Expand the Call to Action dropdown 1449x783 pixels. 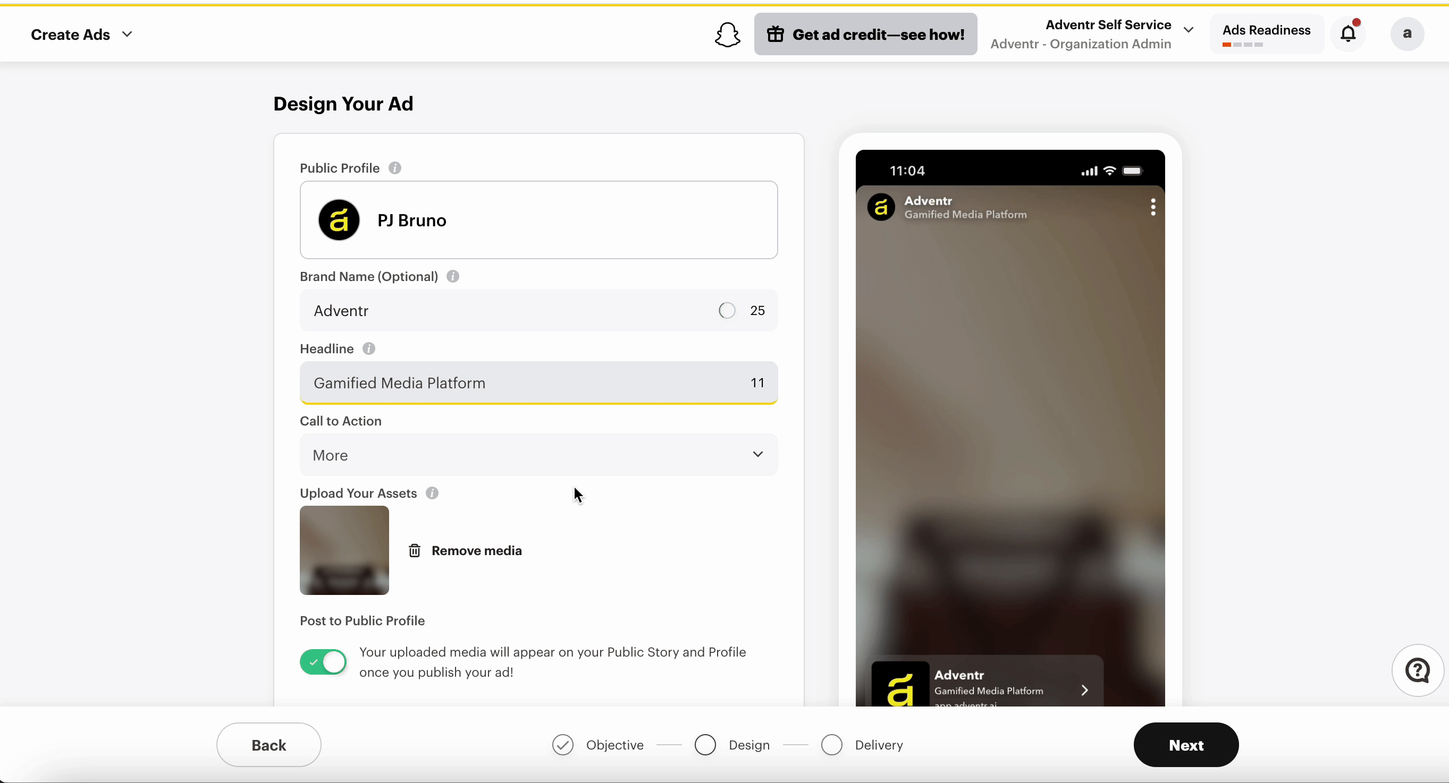(538, 455)
